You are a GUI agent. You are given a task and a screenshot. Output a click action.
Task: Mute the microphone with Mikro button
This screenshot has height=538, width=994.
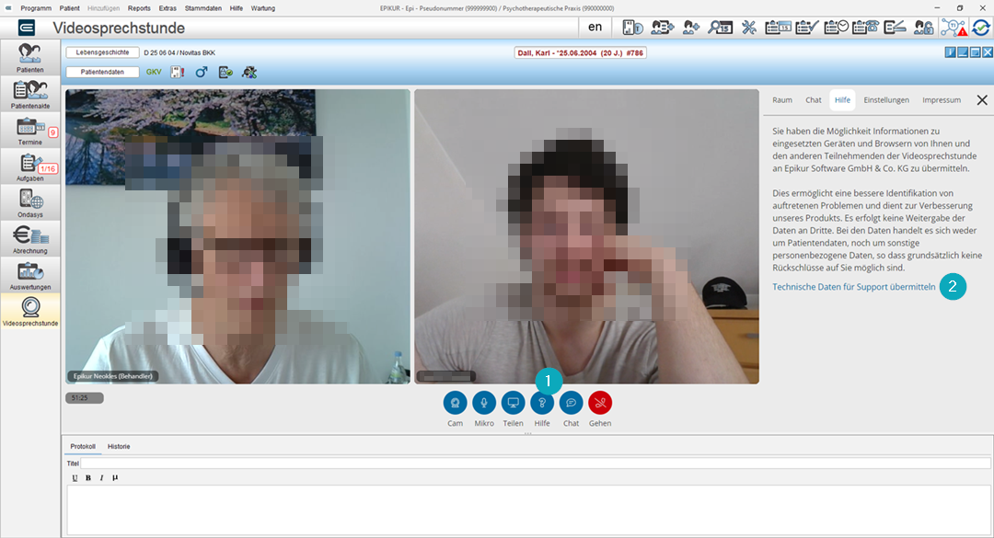pyautogui.click(x=484, y=403)
